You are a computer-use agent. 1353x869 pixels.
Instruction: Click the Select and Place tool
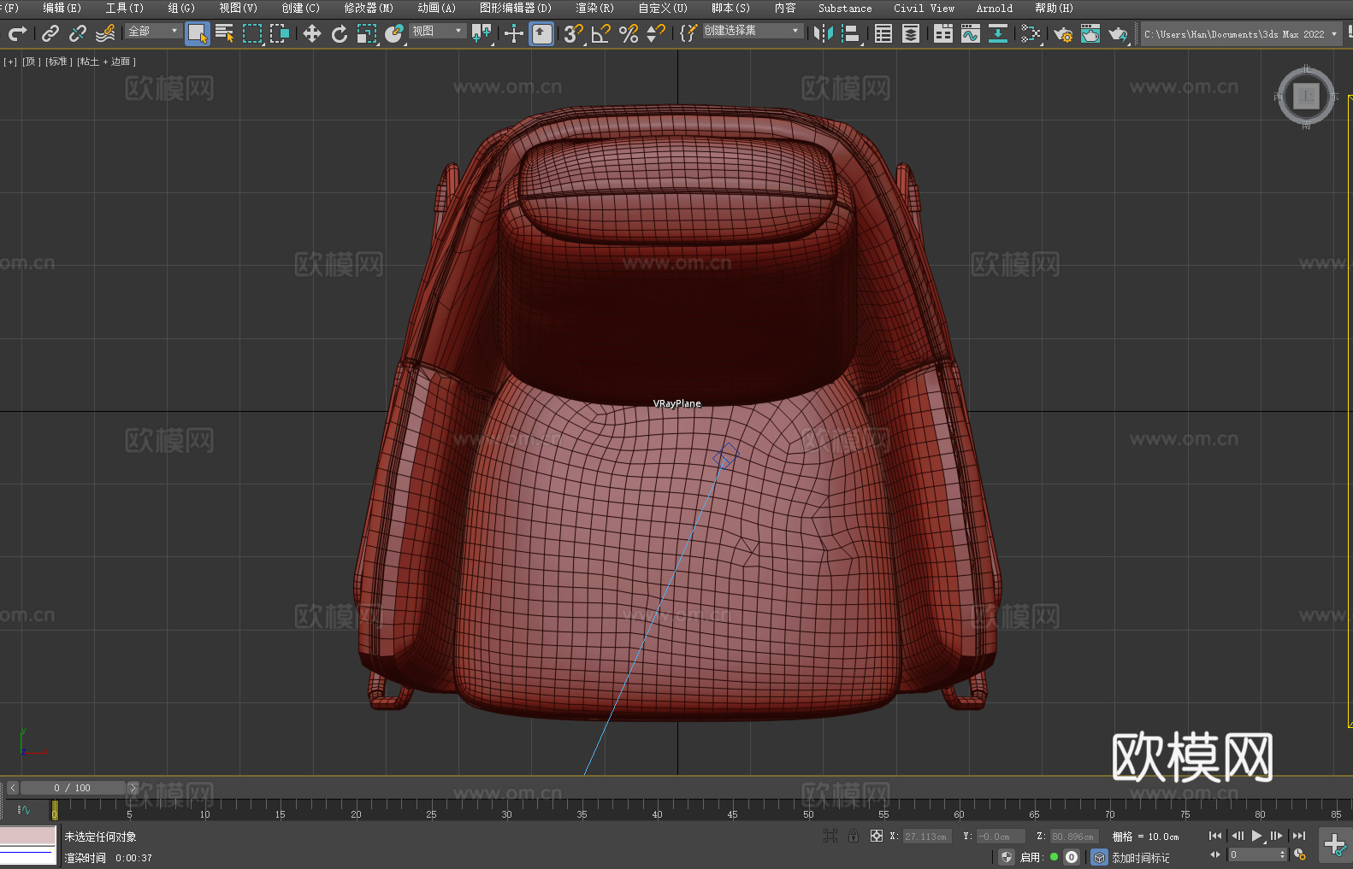tap(394, 33)
